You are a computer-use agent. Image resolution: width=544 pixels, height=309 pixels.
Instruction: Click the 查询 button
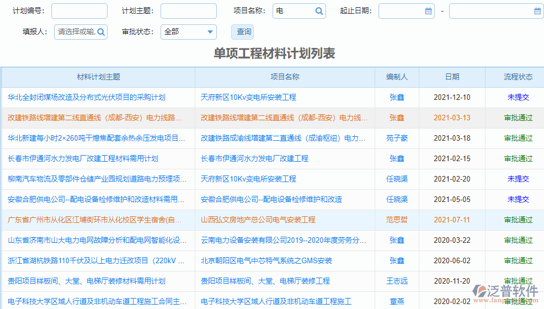(243, 32)
